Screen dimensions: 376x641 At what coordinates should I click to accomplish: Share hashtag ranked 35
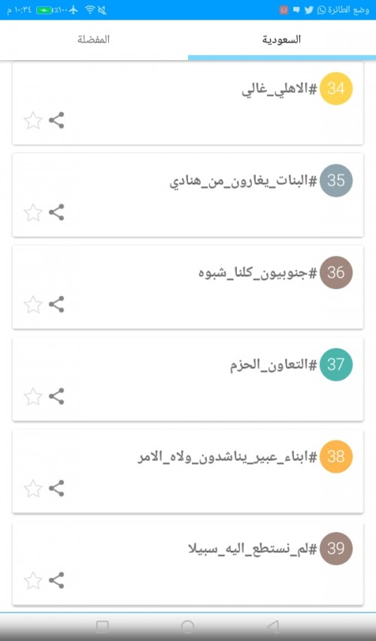56,212
